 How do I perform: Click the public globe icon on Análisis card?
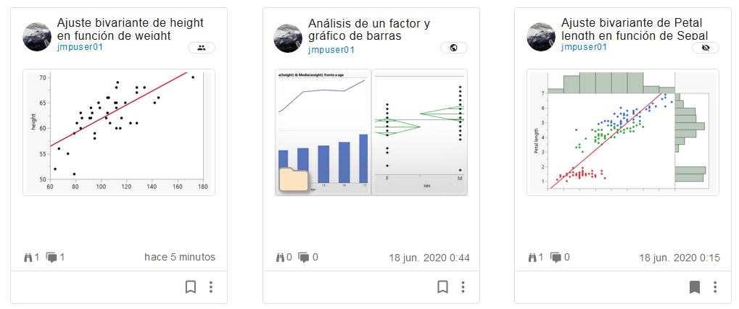pos(453,48)
